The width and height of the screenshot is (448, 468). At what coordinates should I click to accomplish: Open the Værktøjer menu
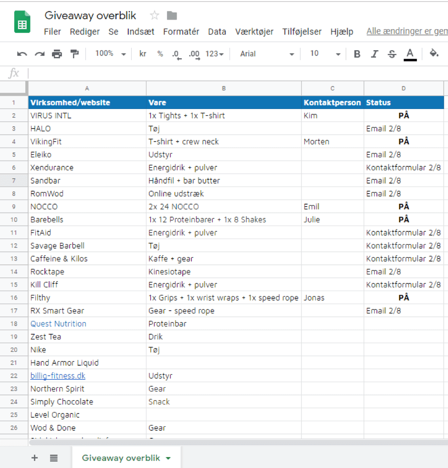coord(254,32)
